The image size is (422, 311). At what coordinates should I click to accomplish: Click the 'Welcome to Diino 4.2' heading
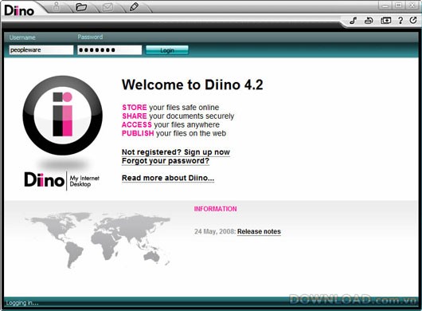193,85
